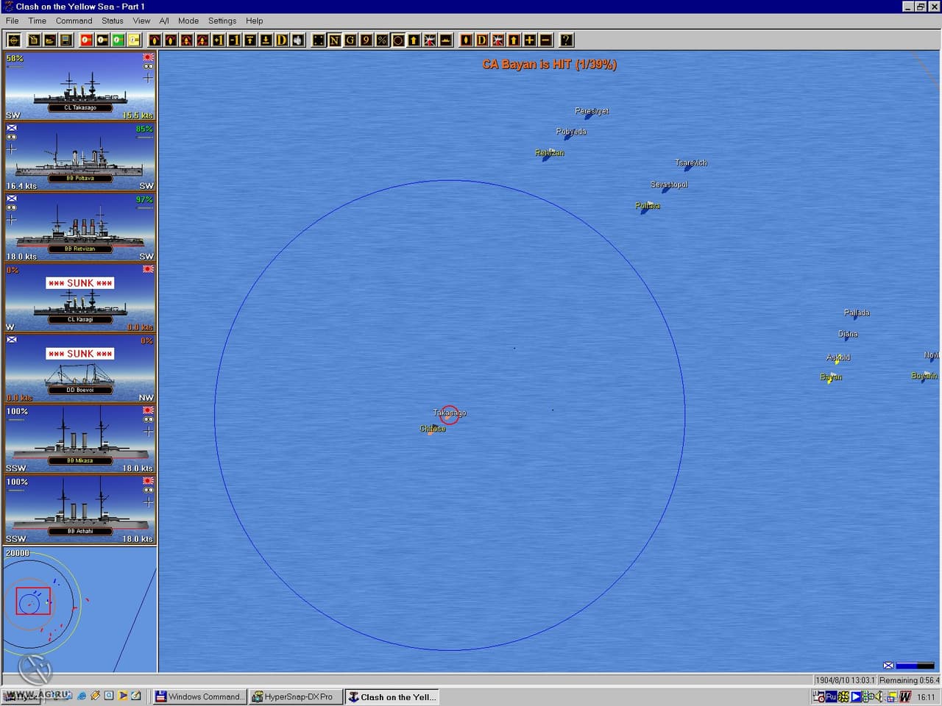Click the zoom out minus toolbar icon
This screenshot has width=942, height=706.
(x=546, y=40)
